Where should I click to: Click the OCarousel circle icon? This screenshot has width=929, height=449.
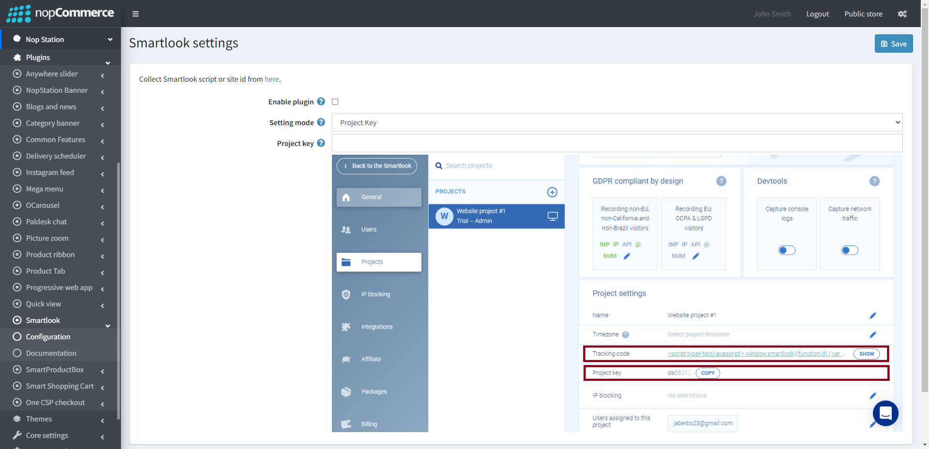coord(17,205)
